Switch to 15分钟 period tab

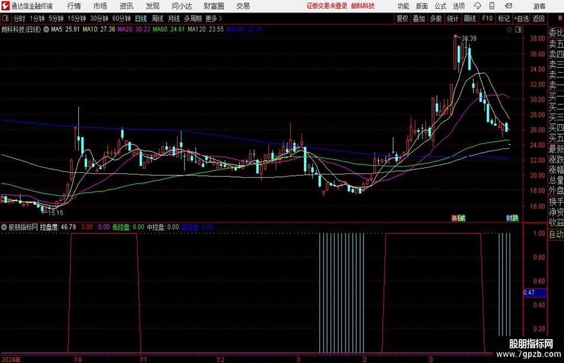[77, 18]
